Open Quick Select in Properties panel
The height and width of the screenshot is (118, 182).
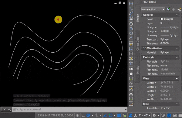179,9
